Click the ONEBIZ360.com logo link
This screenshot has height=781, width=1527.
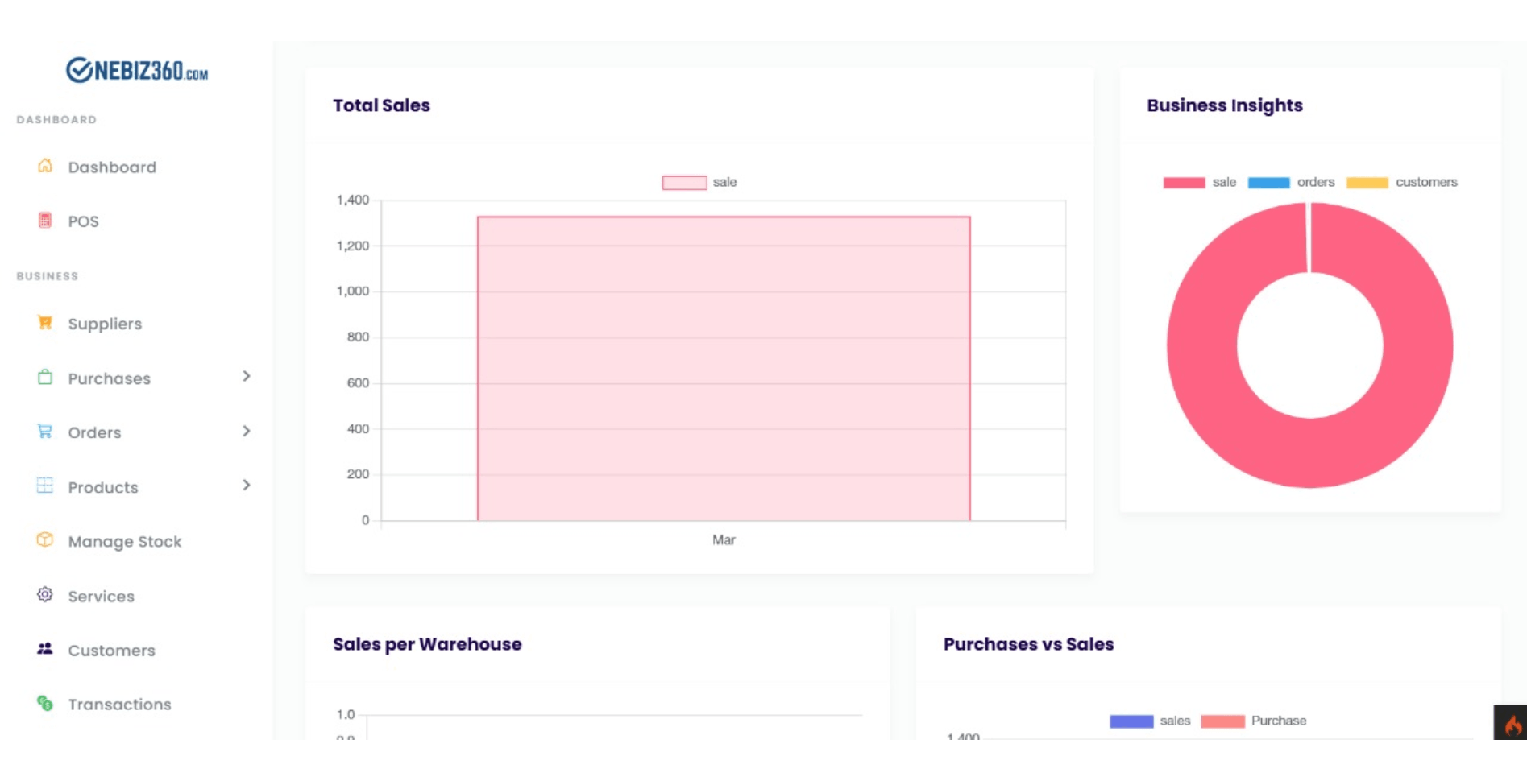pyautogui.click(x=137, y=71)
